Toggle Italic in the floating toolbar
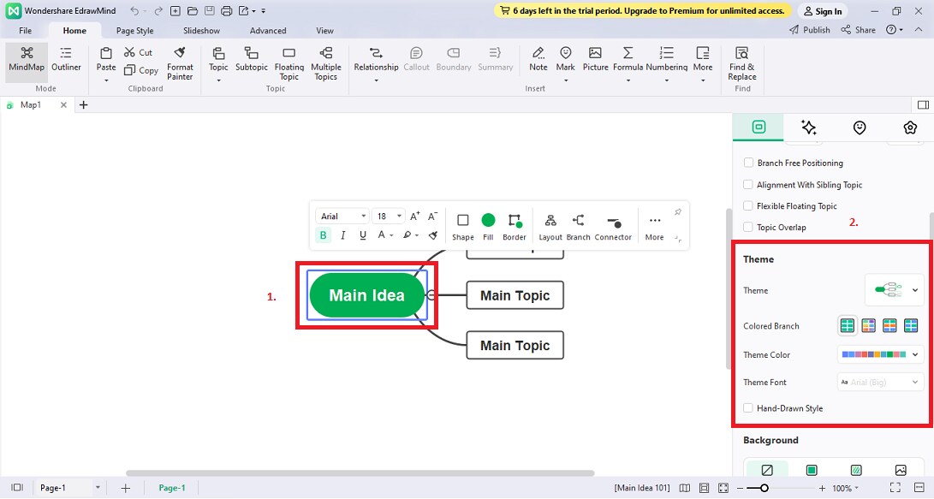The image size is (934, 499). point(342,235)
